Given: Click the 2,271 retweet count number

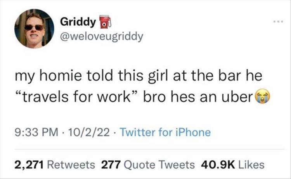Looking at the screenshot, I should tap(29, 165).
